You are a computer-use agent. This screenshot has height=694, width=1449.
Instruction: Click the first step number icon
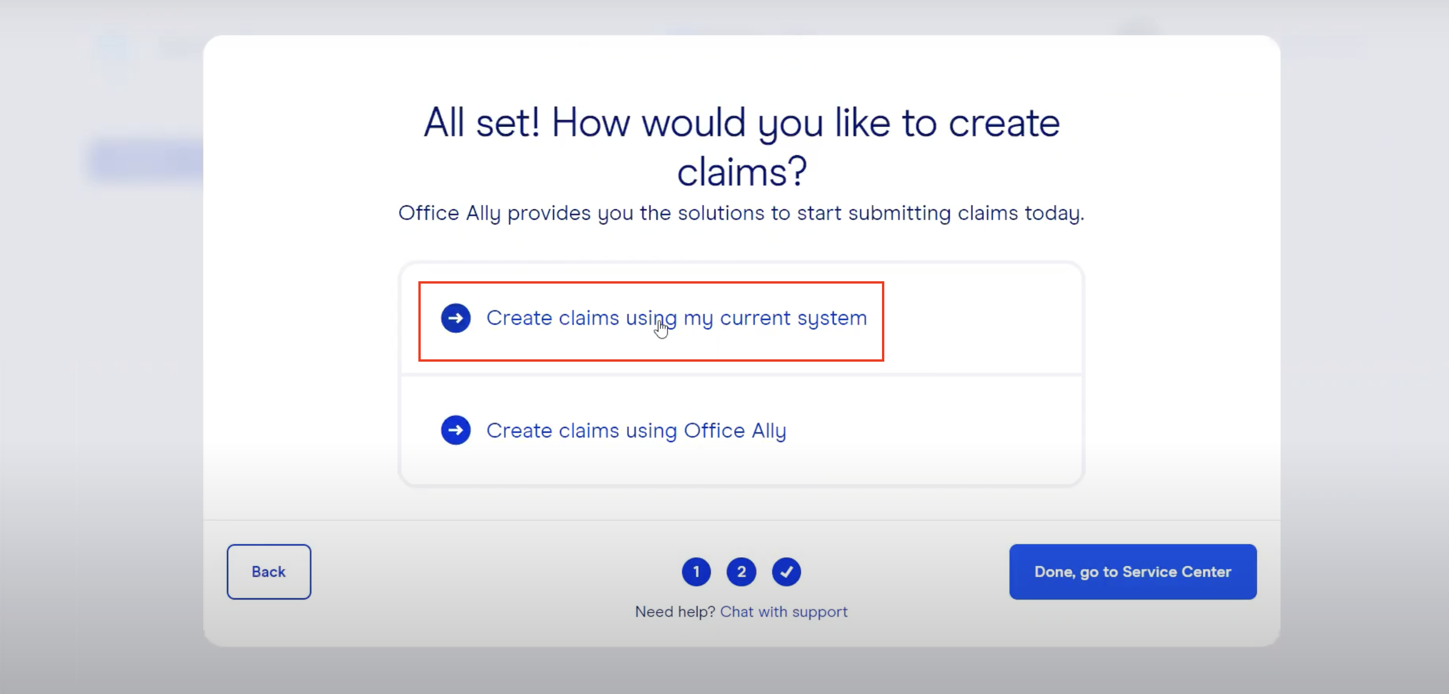696,571
